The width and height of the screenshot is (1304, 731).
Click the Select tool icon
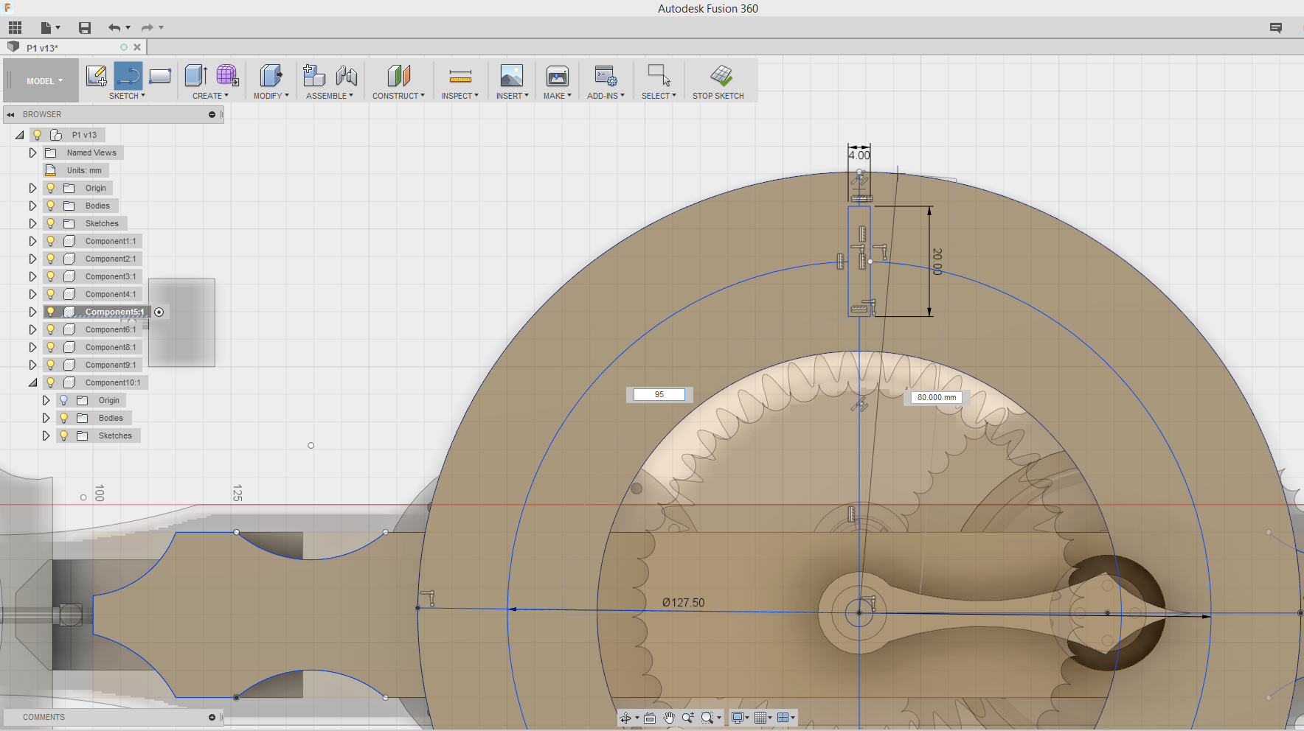[659, 75]
